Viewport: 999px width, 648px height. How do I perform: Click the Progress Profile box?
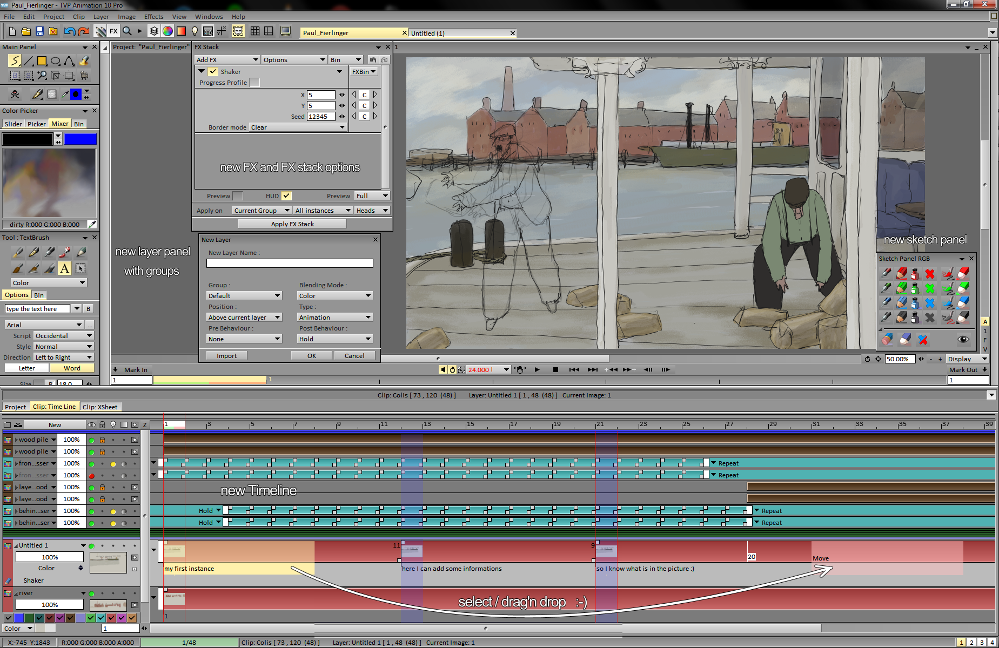tap(254, 82)
